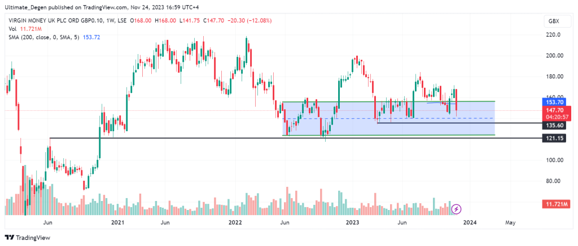578x246 pixels.
Task: Click the 220.0 price axis label
Action: pos(553,35)
